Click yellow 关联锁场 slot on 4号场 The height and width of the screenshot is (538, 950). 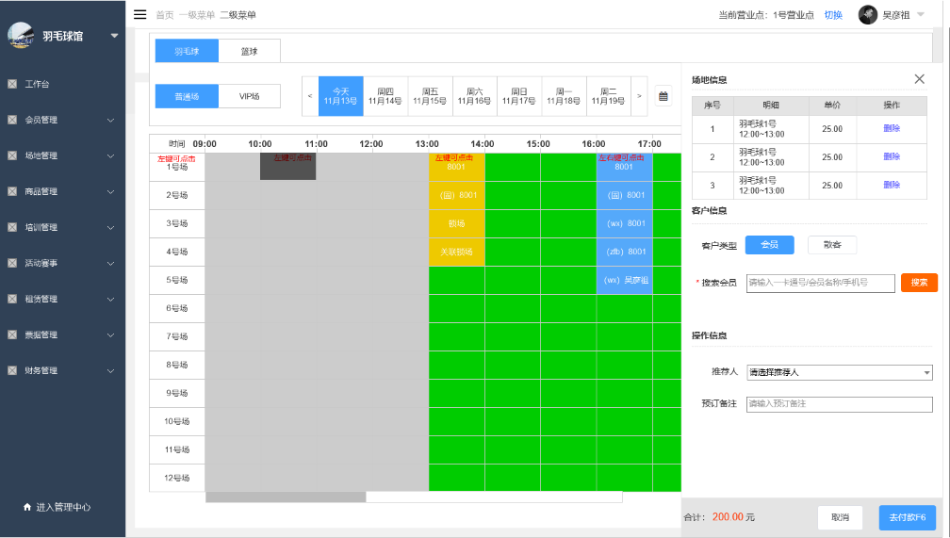point(457,252)
